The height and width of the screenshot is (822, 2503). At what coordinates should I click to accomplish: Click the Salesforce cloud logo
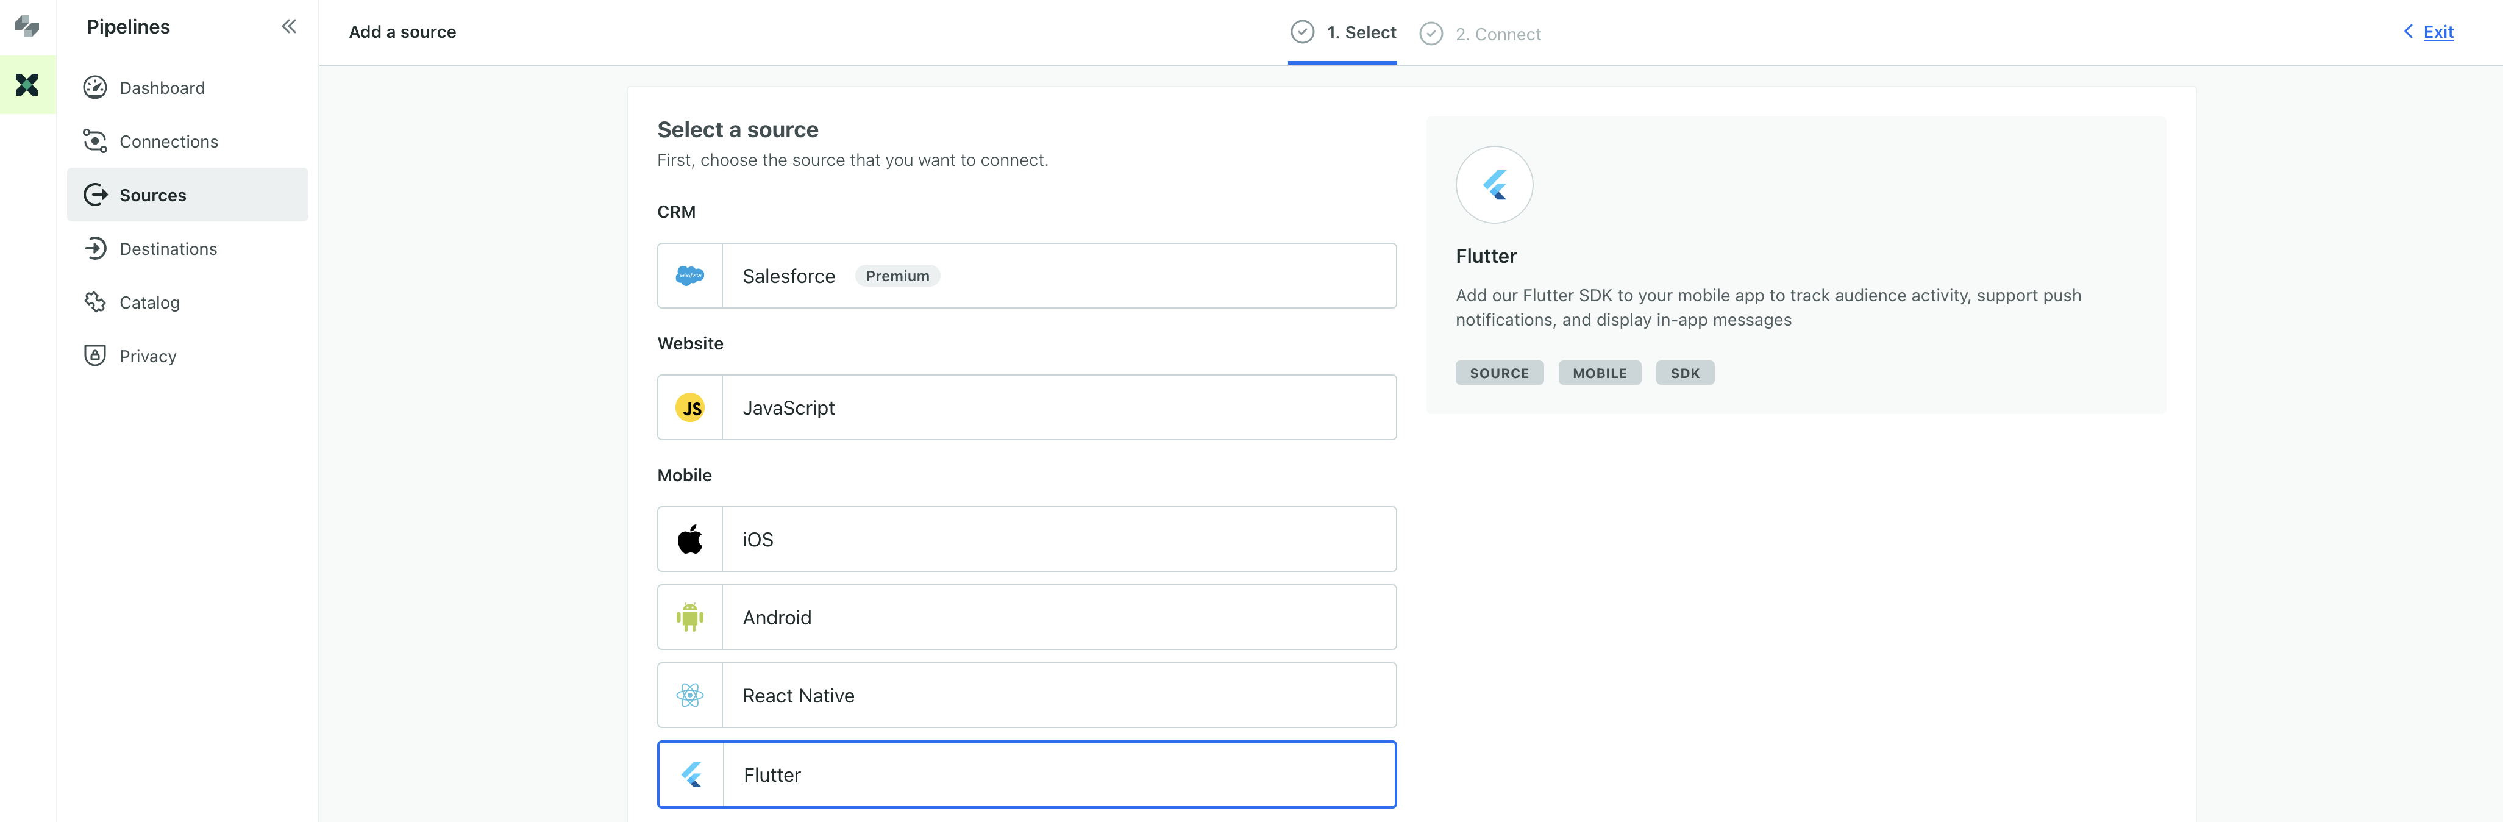690,276
